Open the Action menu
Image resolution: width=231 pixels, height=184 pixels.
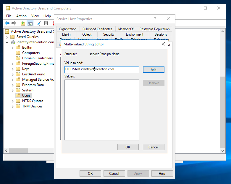21,16
